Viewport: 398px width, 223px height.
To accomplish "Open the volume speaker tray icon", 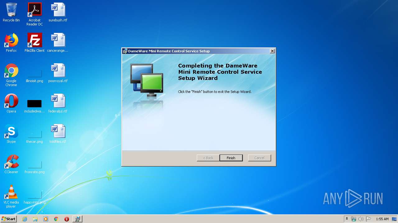I will click(x=361, y=219).
